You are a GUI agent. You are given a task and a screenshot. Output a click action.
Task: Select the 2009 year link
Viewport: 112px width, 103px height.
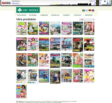pyautogui.click(x=94, y=5)
